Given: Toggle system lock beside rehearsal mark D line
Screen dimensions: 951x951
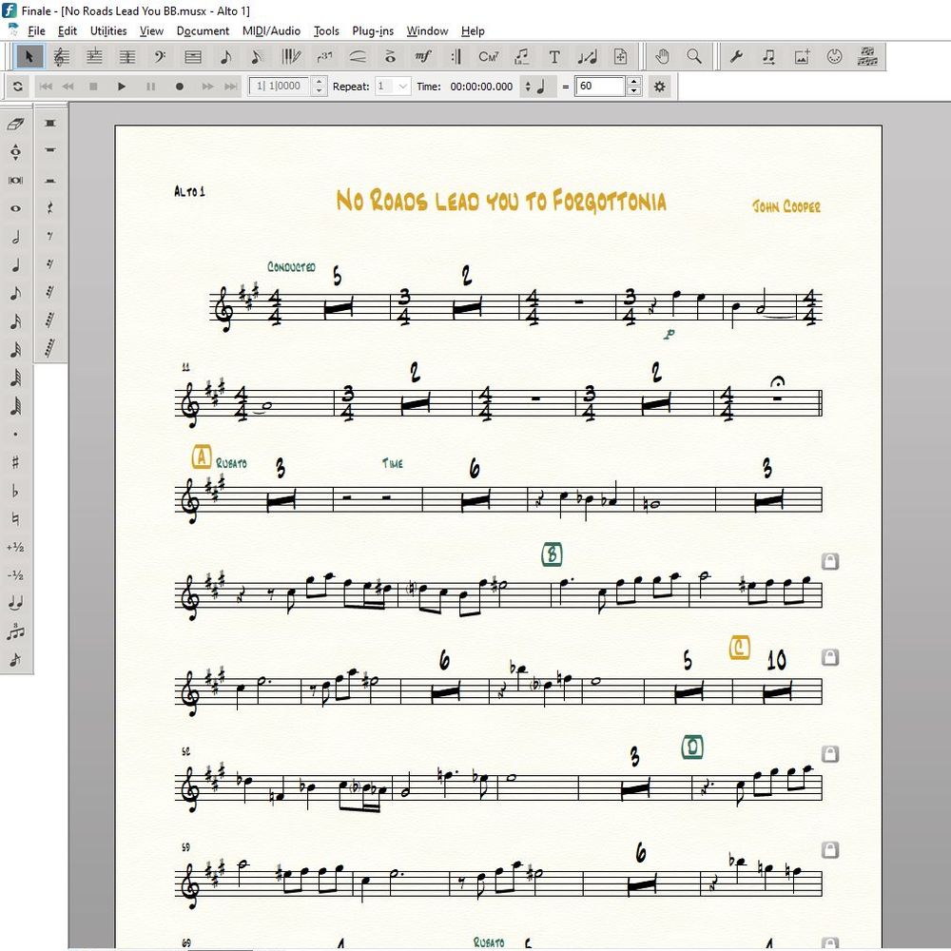Looking at the screenshot, I should [x=829, y=754].
